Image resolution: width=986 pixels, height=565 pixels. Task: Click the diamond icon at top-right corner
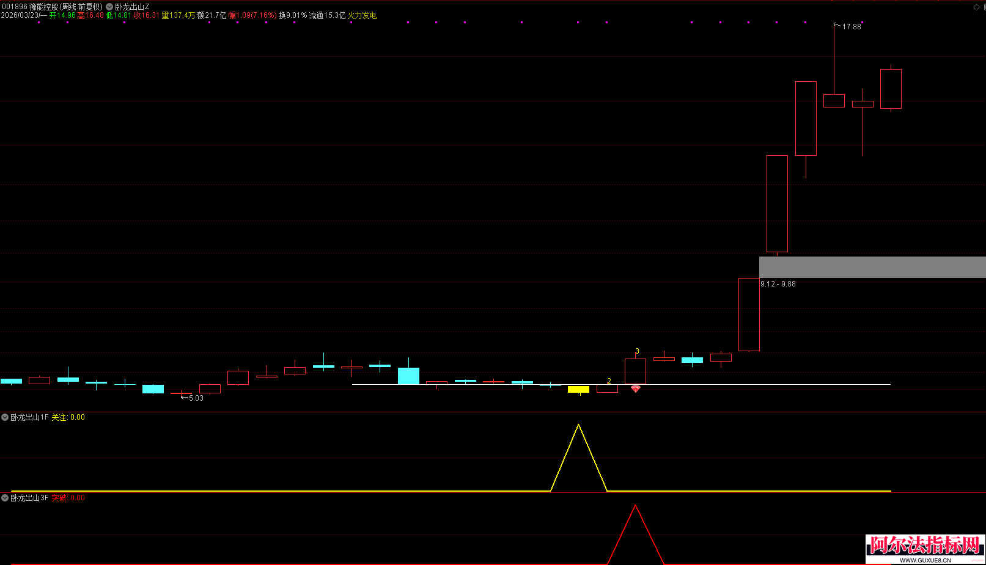[x=976, y=7]
